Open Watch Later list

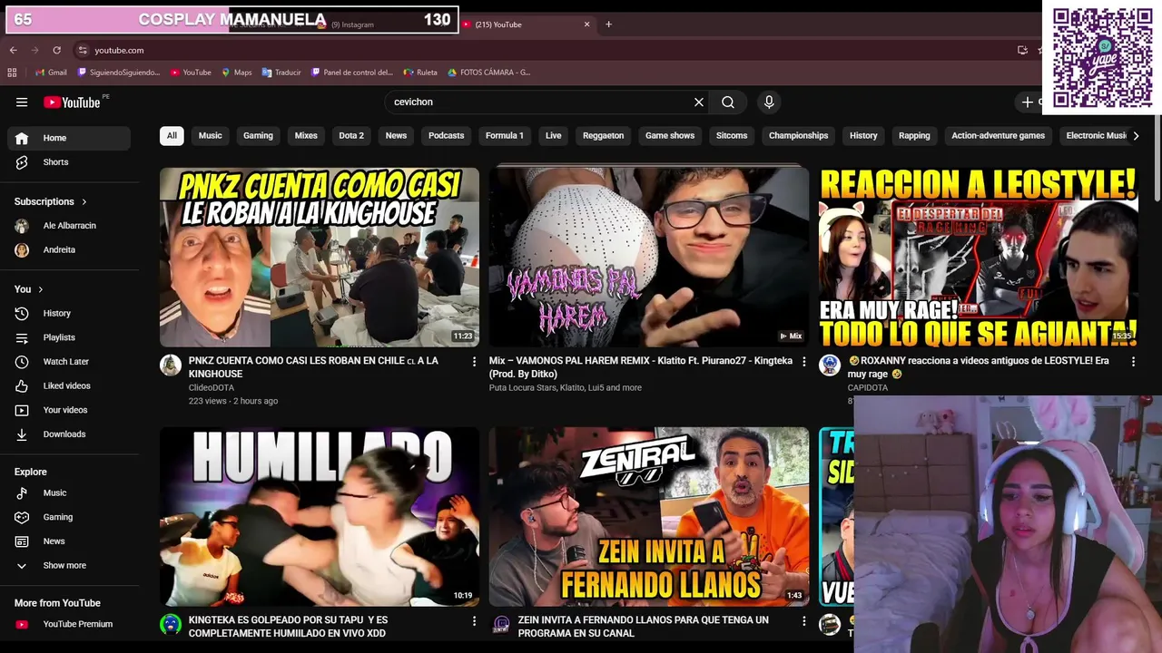point(69,362)
